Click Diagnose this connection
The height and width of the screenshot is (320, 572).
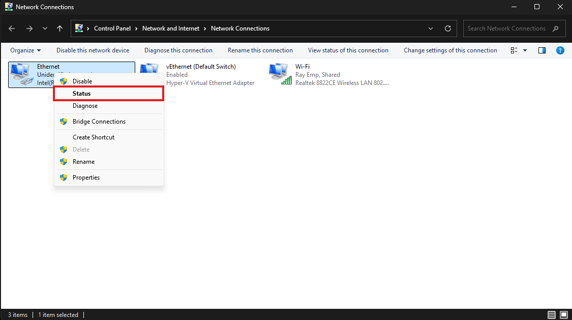pyautogui.click(x=178, y=50)
